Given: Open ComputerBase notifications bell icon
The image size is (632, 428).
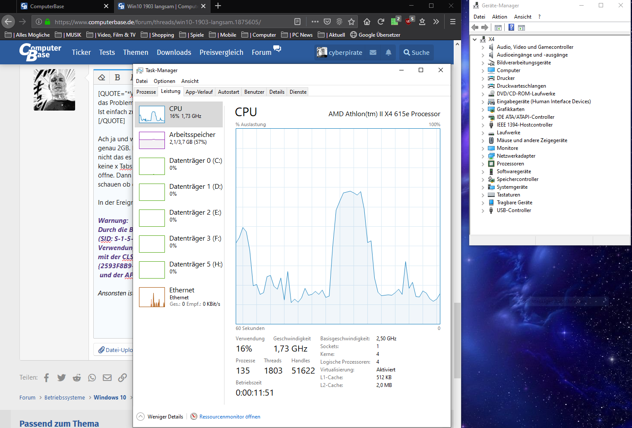Looking at the screenshot, I should [x=389, y=52].
